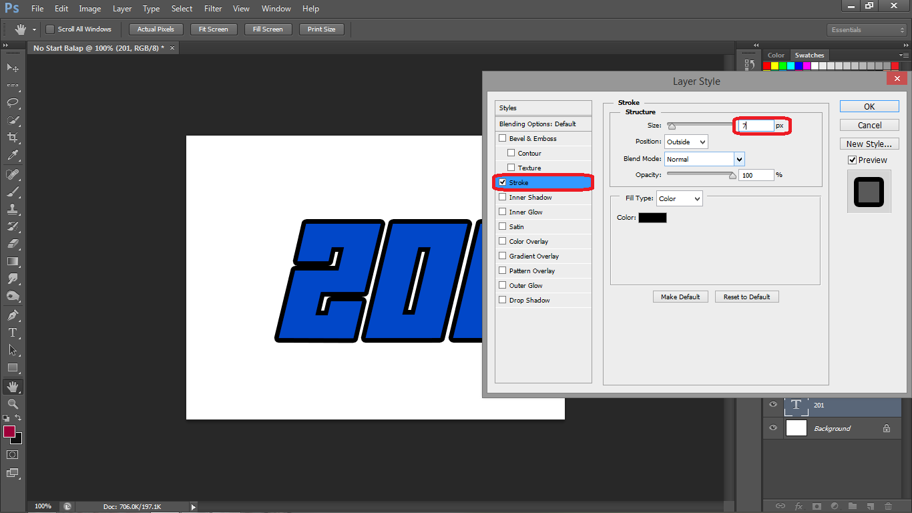
Task: Enable Inner Shadow style
Action: point(503,197)
